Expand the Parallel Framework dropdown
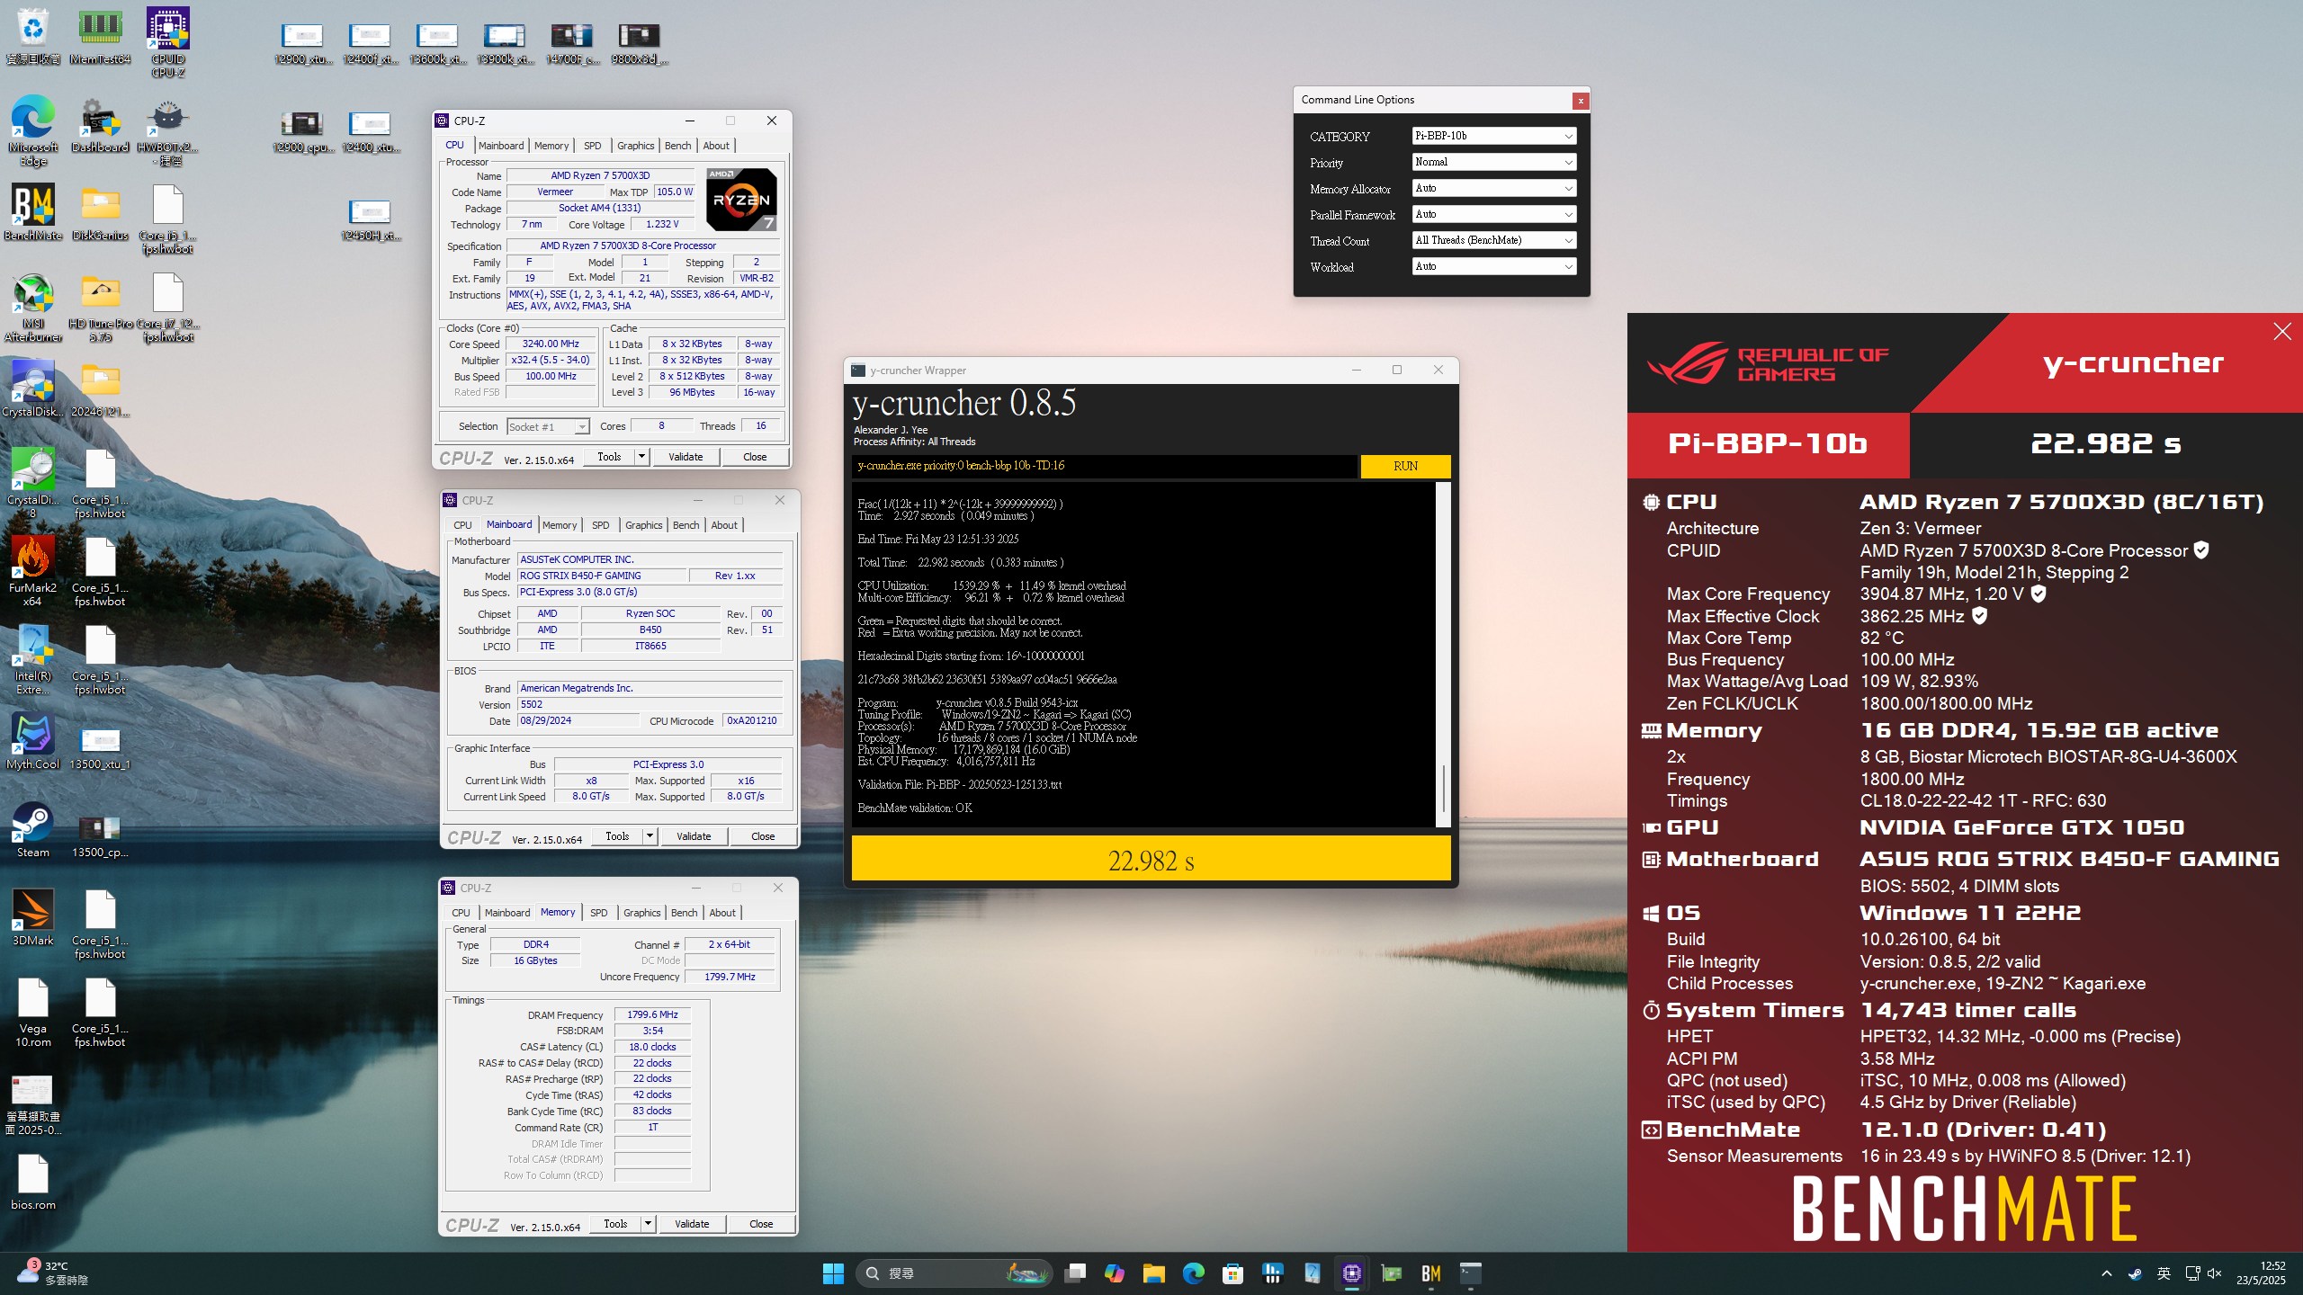Image resolution: width=2303 pixels, height=1295 pixels. click(x=1493, y=214)
